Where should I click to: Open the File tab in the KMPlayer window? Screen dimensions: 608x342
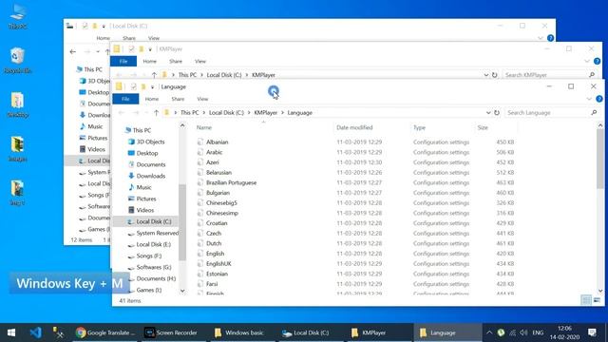click(x=123, y=61)
